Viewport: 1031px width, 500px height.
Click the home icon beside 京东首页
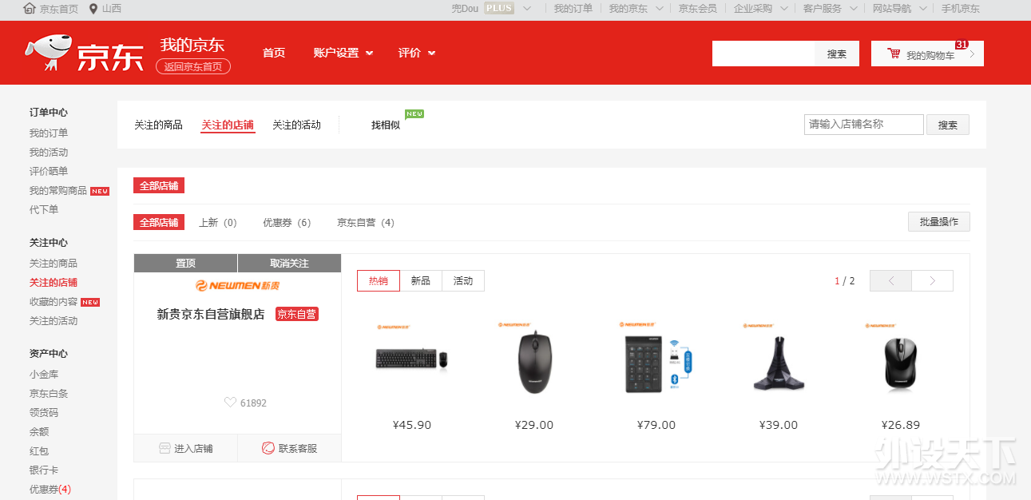tap(30, 9)
